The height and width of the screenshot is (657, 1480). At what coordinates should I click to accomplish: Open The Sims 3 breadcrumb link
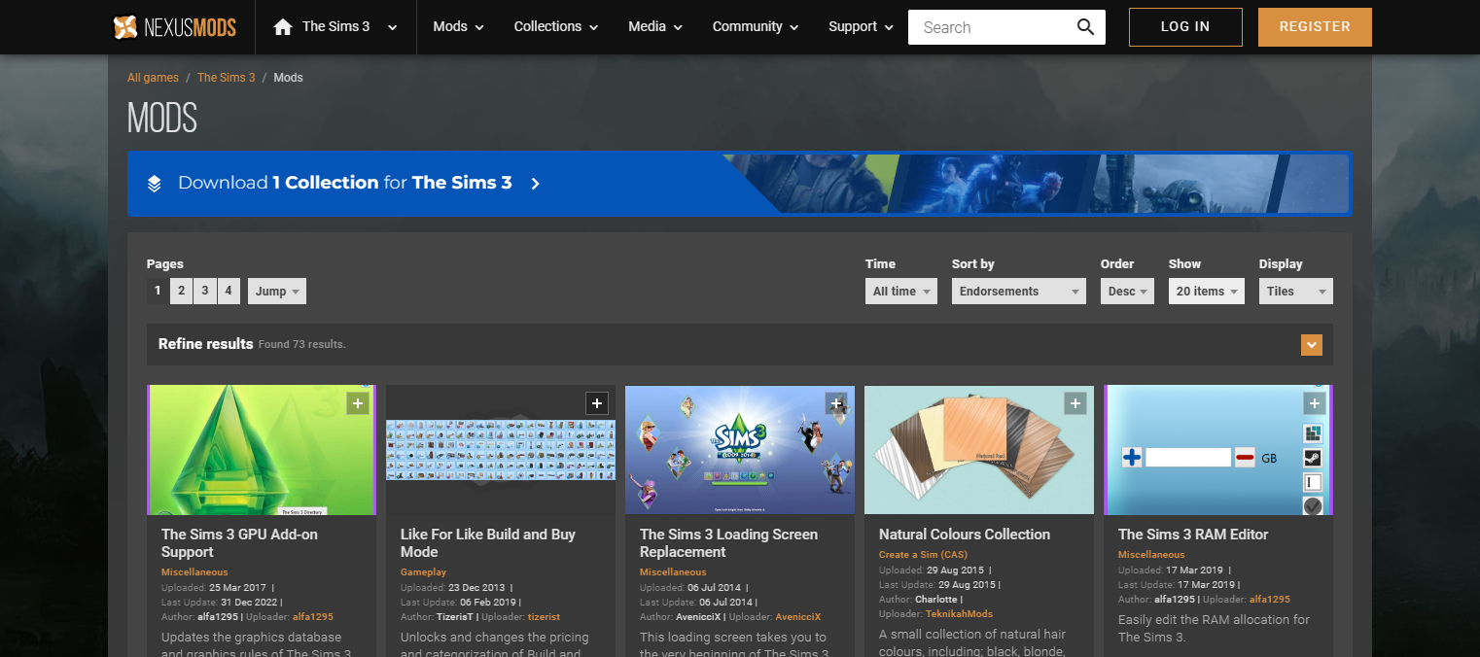tap(227, 78)
